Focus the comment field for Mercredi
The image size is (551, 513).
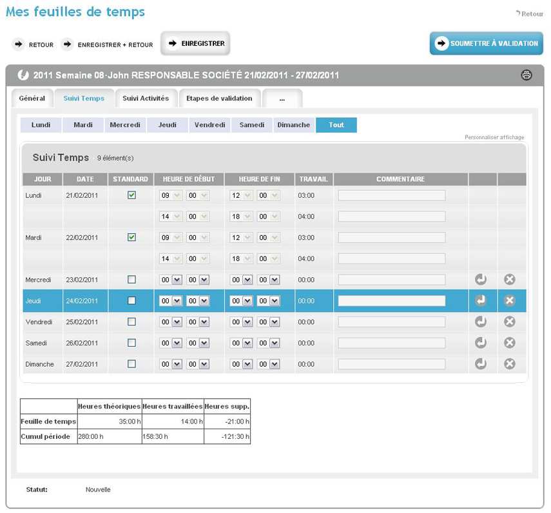(391, 280)
